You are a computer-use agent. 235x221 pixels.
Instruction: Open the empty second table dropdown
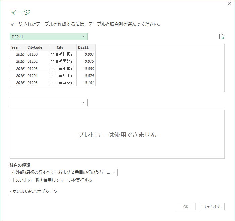tap(49, 103)
